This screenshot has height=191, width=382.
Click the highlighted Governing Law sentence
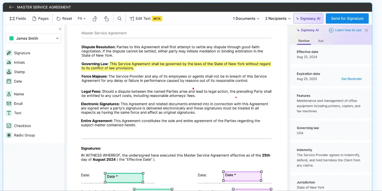point(176,66)
